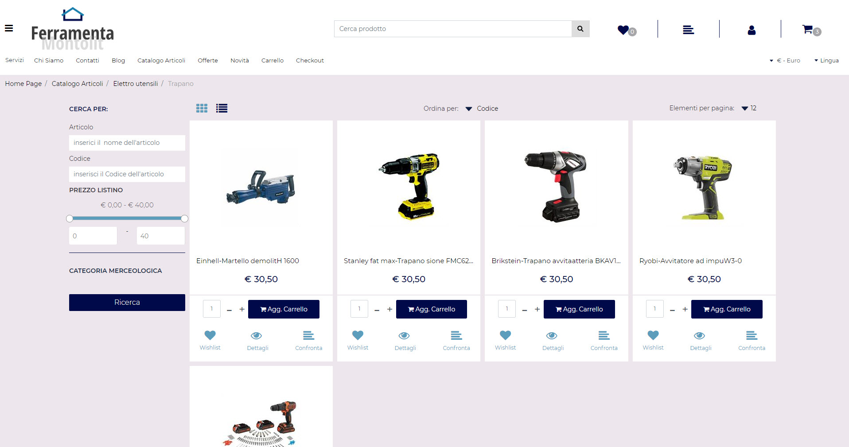Switch to list view layout

pyautogui.click(x=222, y=108)
